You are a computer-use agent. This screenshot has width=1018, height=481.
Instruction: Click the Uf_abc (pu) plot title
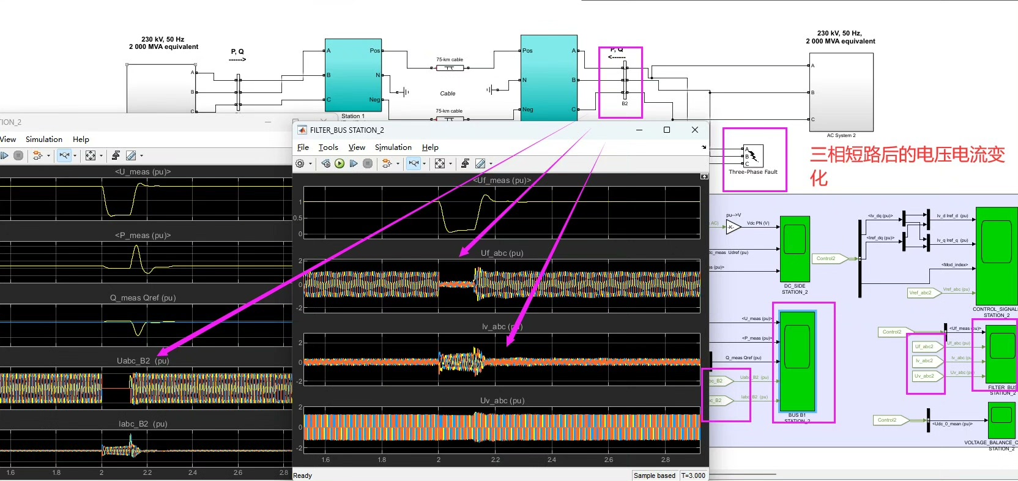tap(502, 253)
